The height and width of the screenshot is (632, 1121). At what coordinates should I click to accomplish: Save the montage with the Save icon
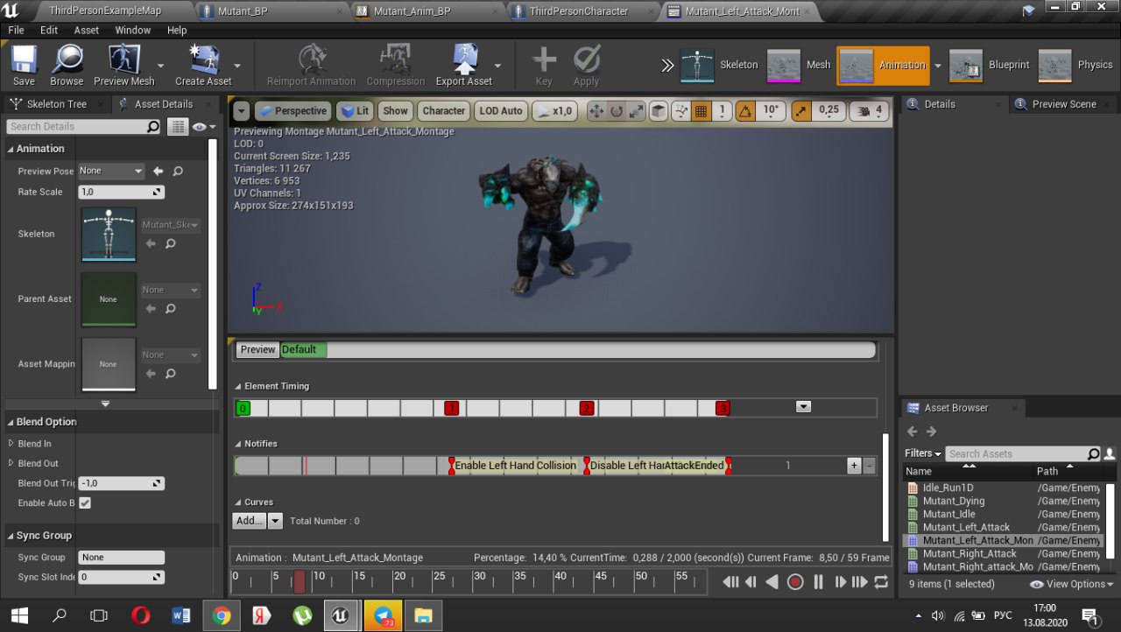(x=24, y=66)
